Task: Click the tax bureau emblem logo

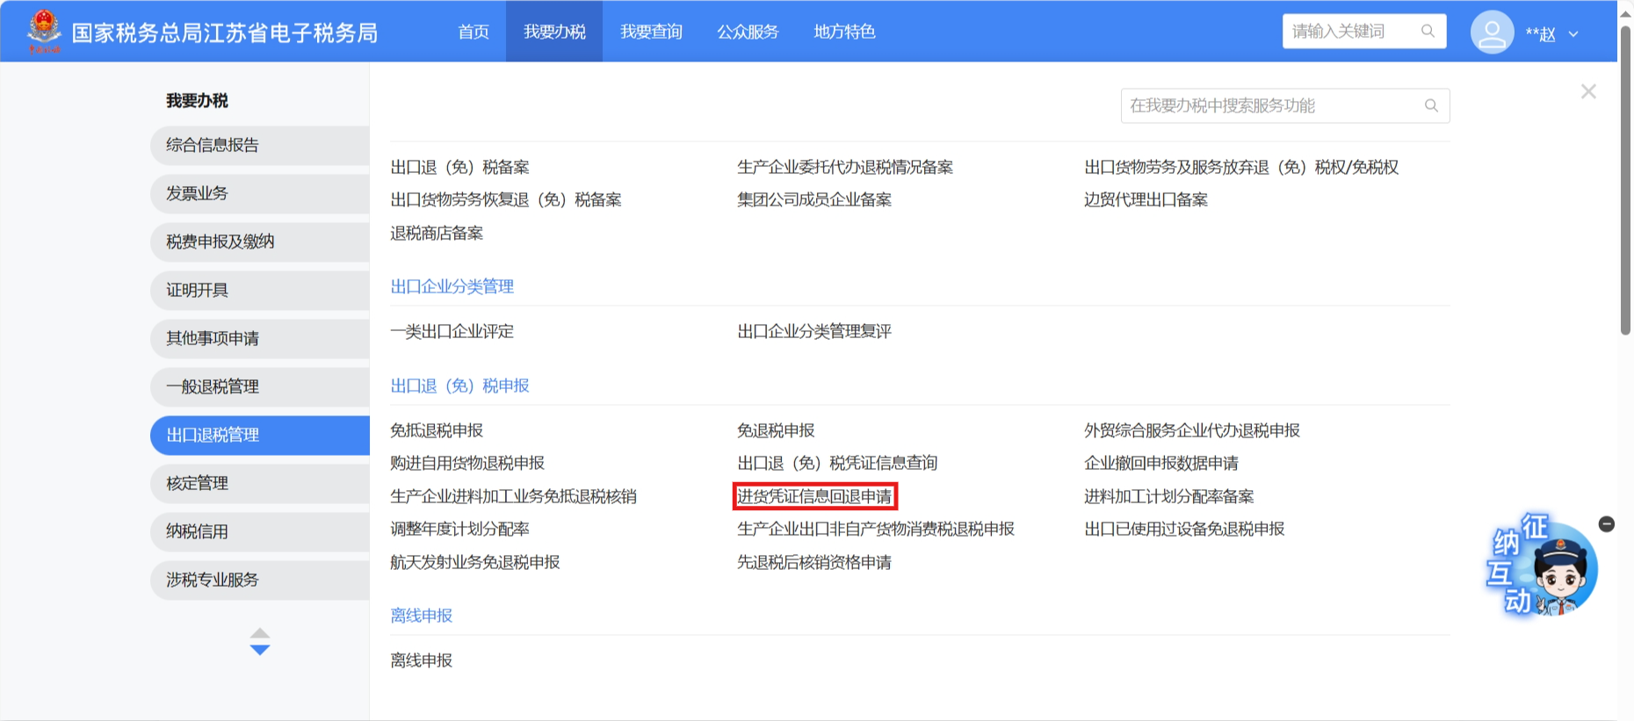Action: coord(44,31)
